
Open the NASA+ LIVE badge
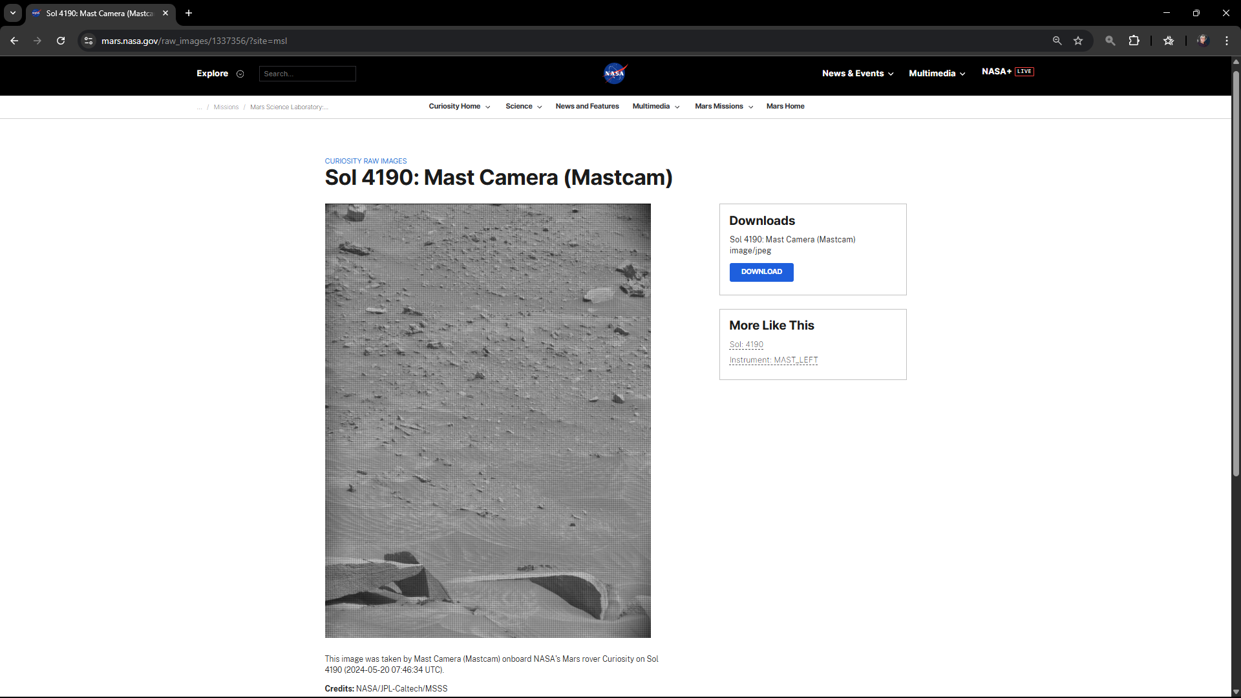1024,71
